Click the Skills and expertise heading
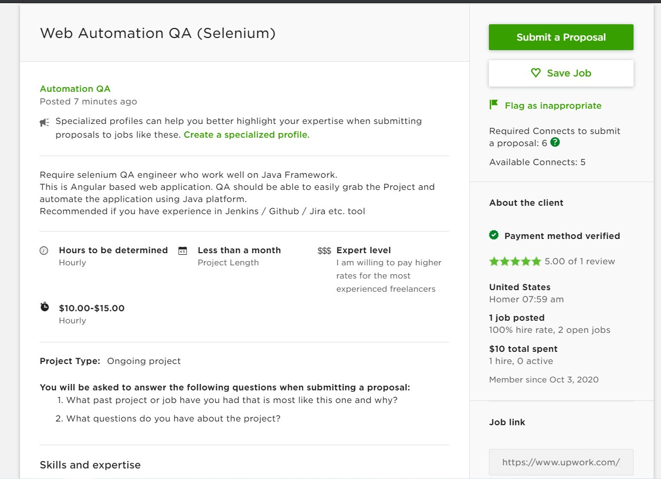Screen dimensions: 661x479 [90, 465]
